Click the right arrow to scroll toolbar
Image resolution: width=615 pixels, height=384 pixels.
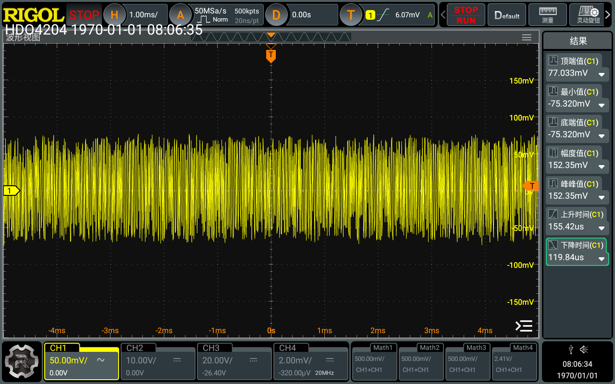[608, 15]
